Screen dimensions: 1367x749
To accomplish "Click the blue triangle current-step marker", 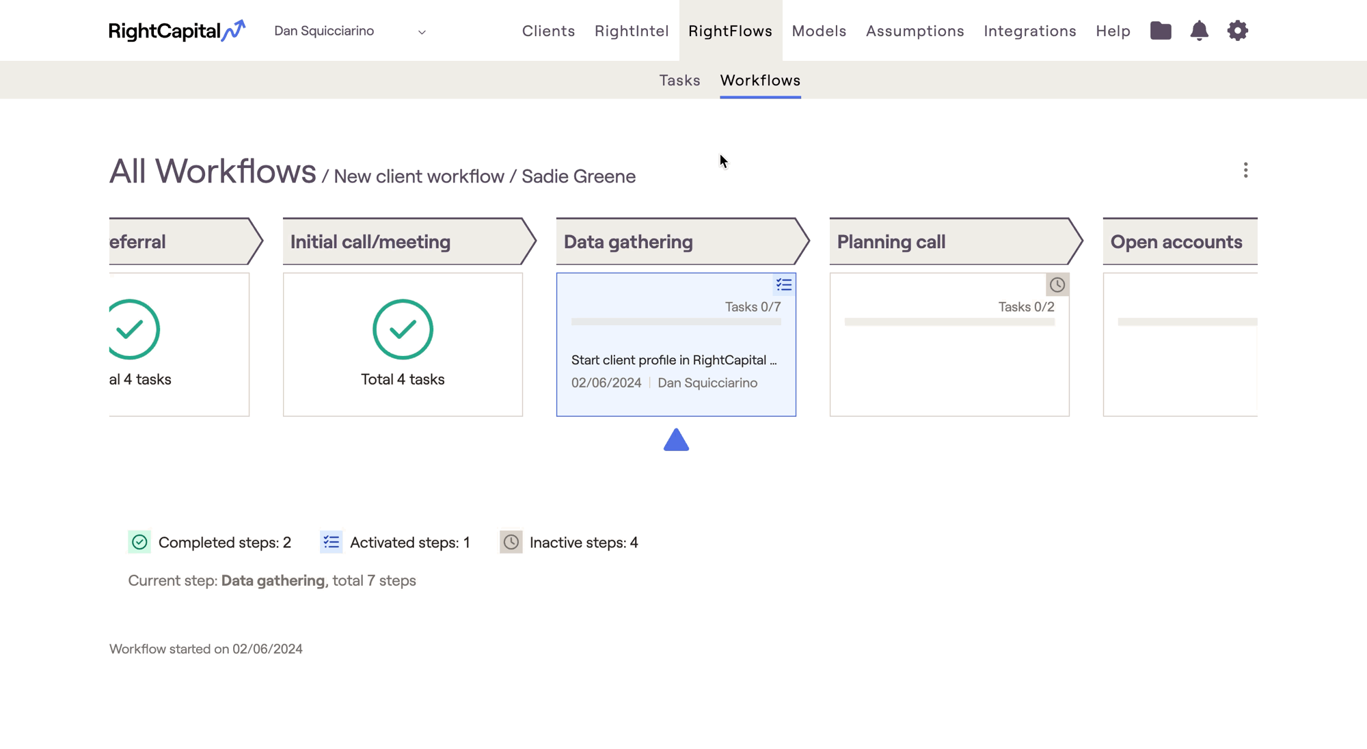I will (676, 441).
